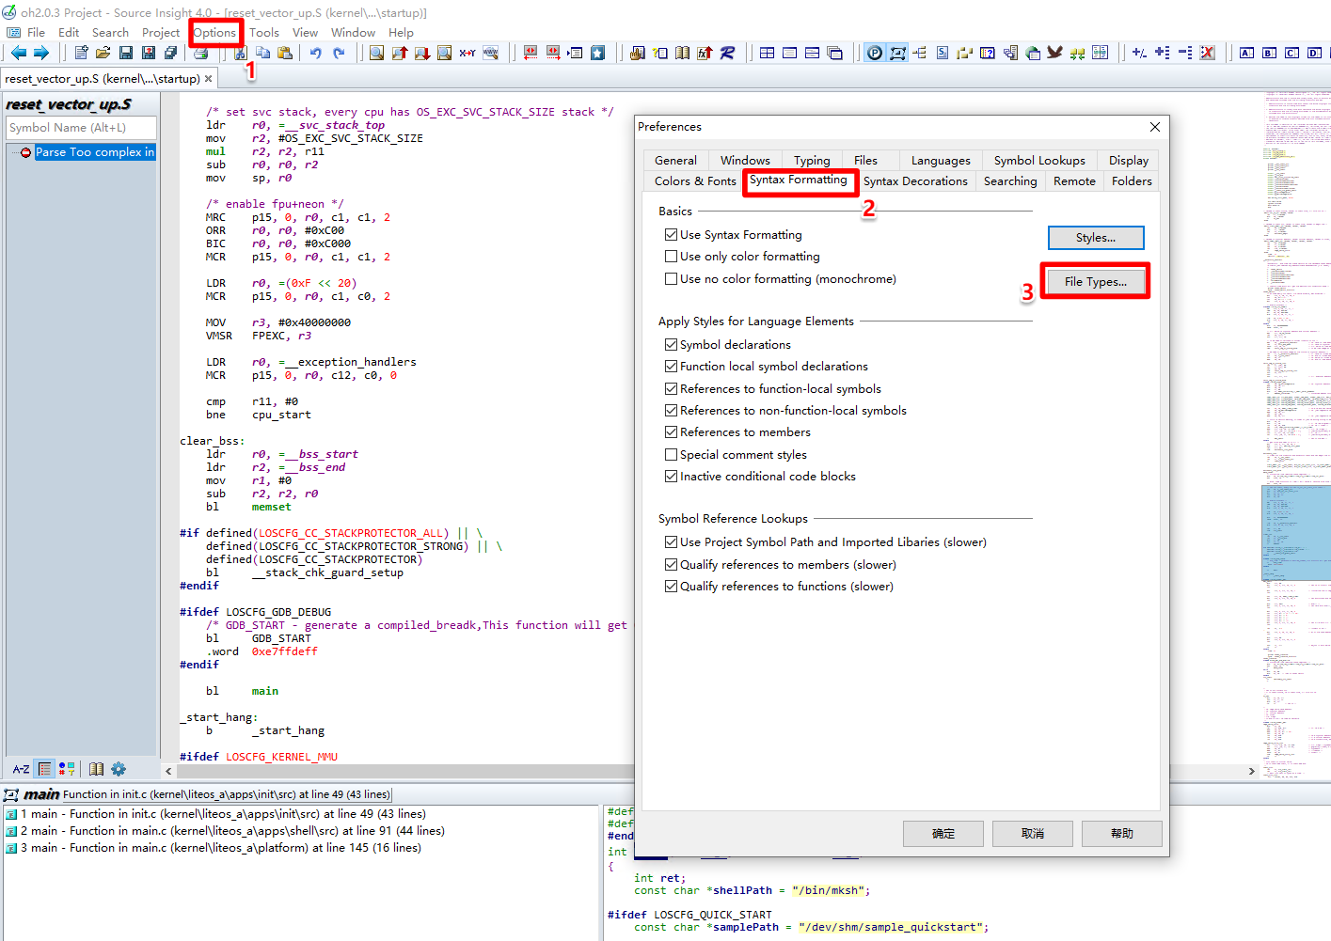Click the Go Back arrow icon
The height and width of the screenshot is (941, 1331).
[x=19, y=54]
